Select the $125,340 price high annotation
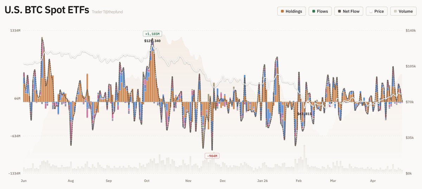Screen dimensions: 422x189 [152, 41]
